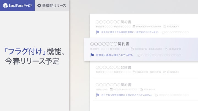The width and height of the screenshot is (198, 111).
Task: Click the note placeholder after 相手方に請求できる flag text
Action: [177, 32]
